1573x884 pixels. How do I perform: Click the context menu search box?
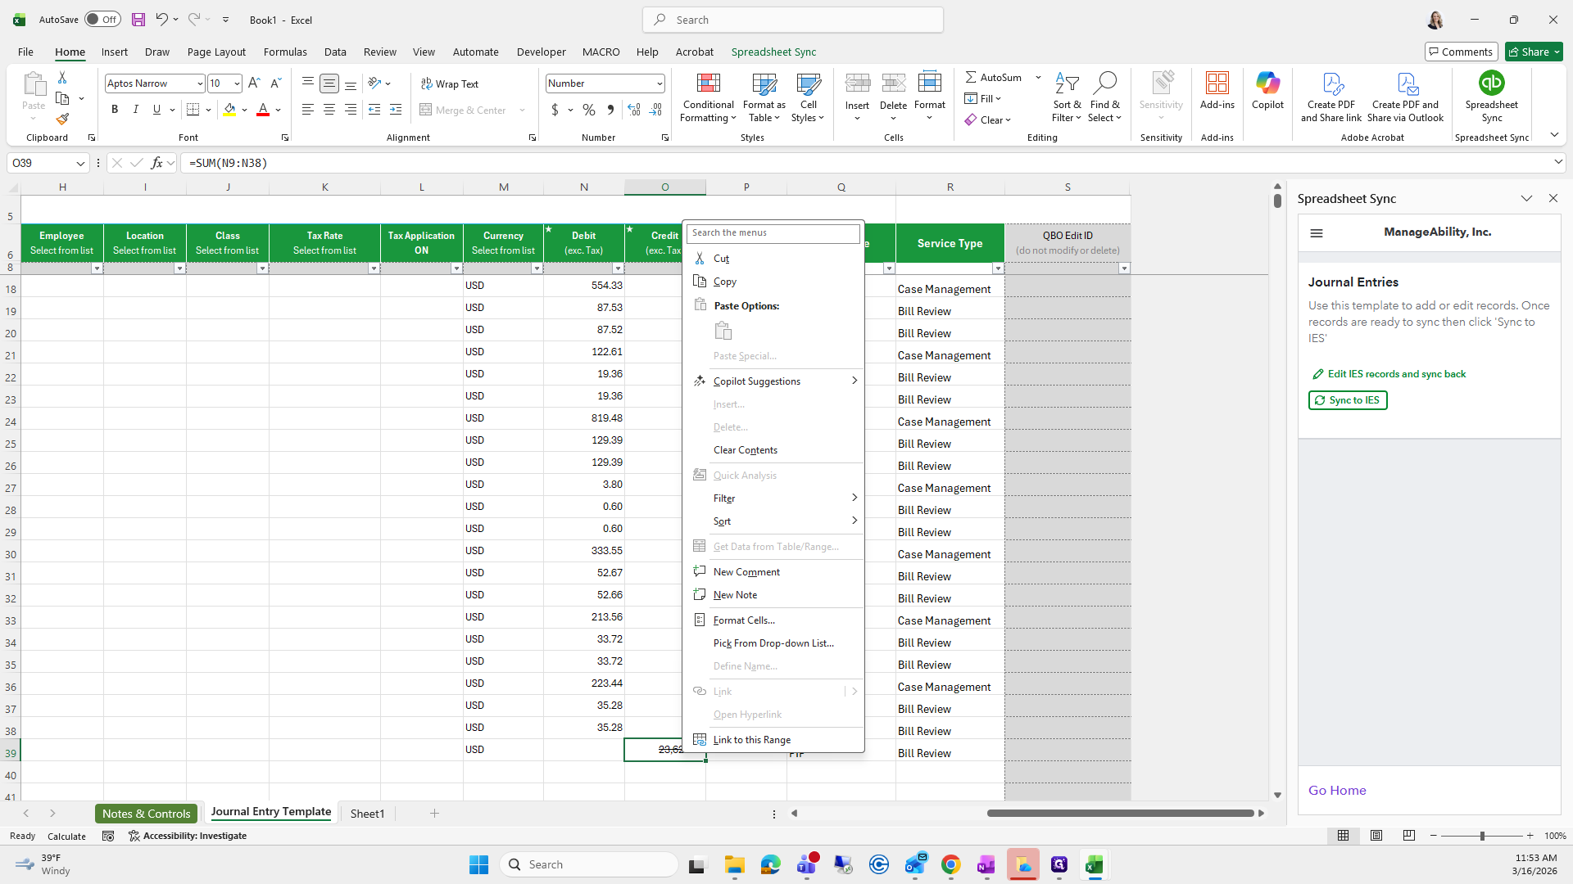tap(773, 233)
